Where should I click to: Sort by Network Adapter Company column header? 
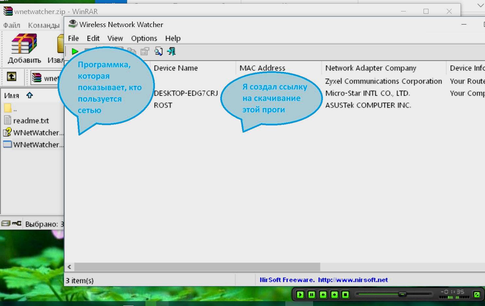[x=384, y=68]
